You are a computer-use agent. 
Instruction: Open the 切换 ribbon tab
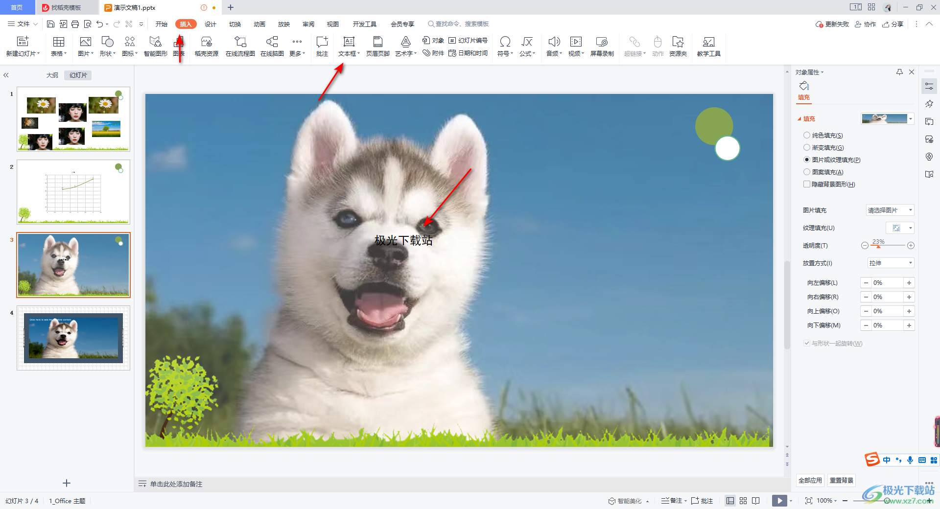235,24
